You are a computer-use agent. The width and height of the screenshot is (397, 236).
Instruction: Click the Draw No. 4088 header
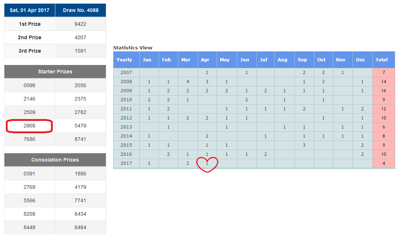[x=80, y=10]
